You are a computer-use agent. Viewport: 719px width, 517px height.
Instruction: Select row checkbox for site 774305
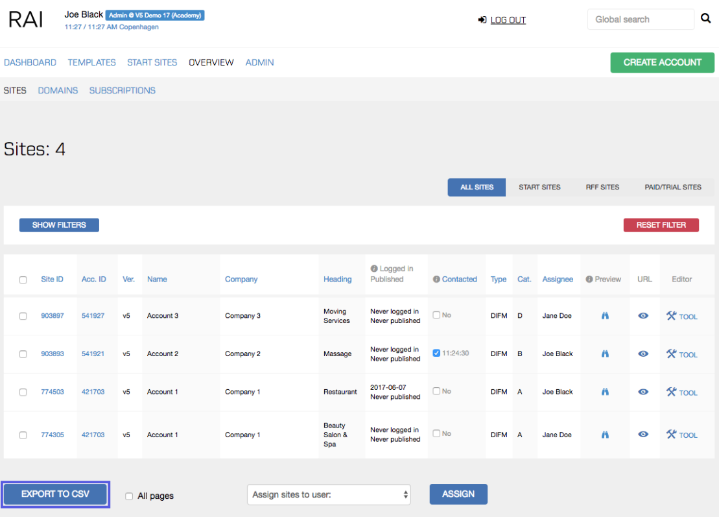[x=23, y=435]
